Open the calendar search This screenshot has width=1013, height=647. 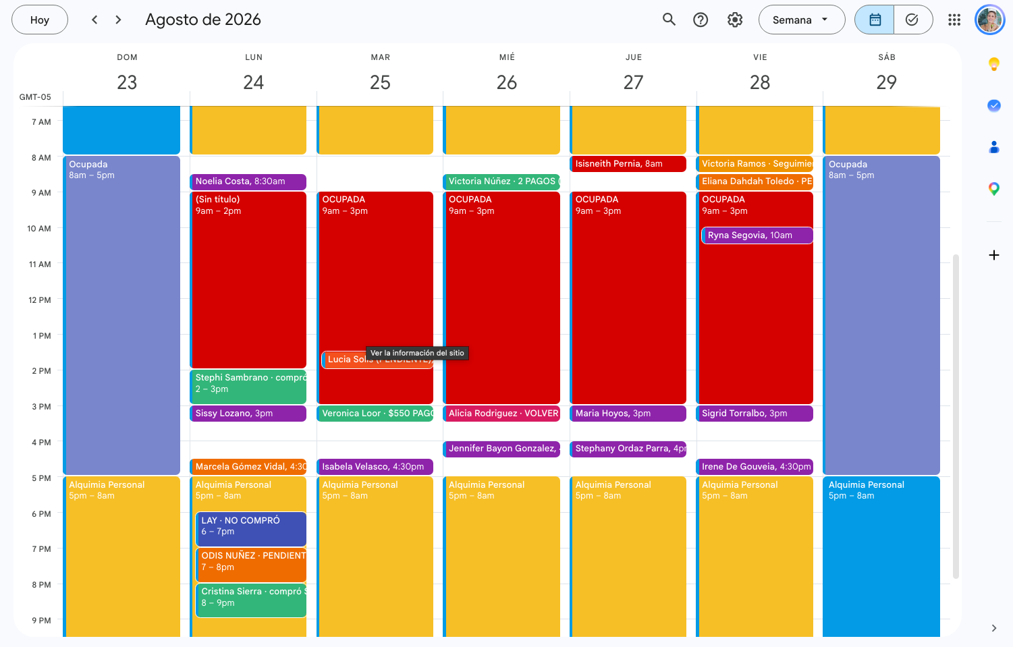[669, 20]
